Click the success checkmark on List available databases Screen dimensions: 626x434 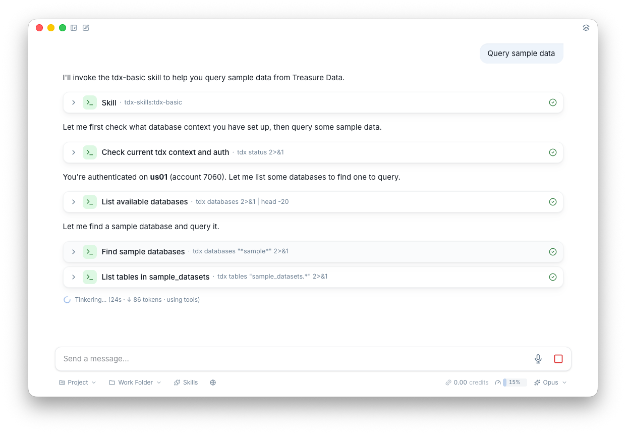point(552,201)
